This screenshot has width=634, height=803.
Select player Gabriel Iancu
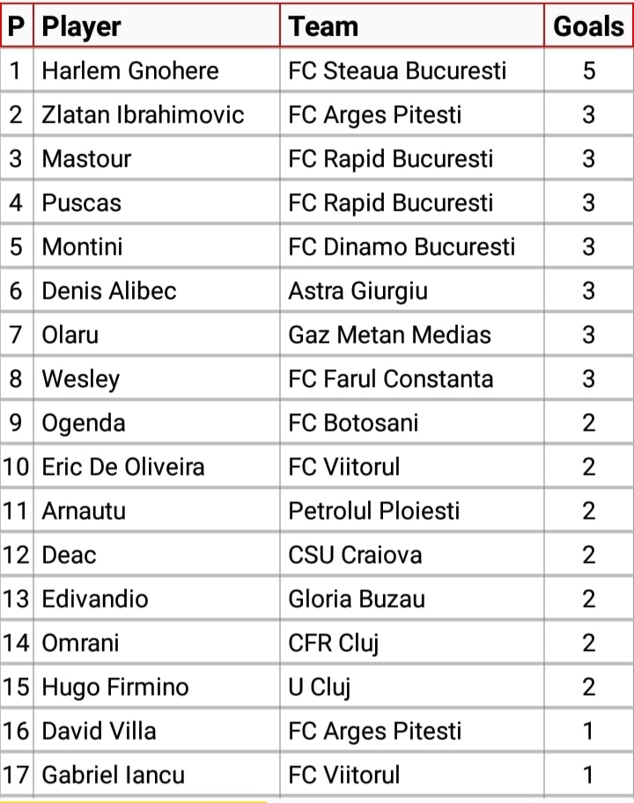point(114,776)
